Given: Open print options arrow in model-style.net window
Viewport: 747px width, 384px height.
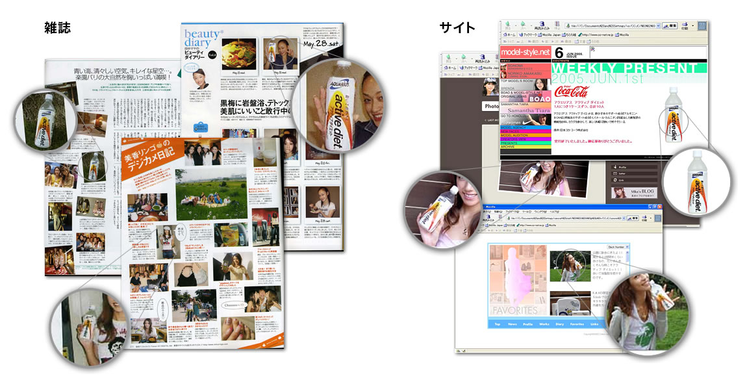Looking at the screenshot, I should coord(692,26).
